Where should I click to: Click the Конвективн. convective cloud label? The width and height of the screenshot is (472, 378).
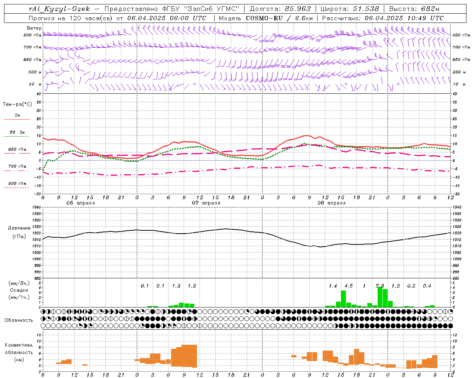pos(19,345)
